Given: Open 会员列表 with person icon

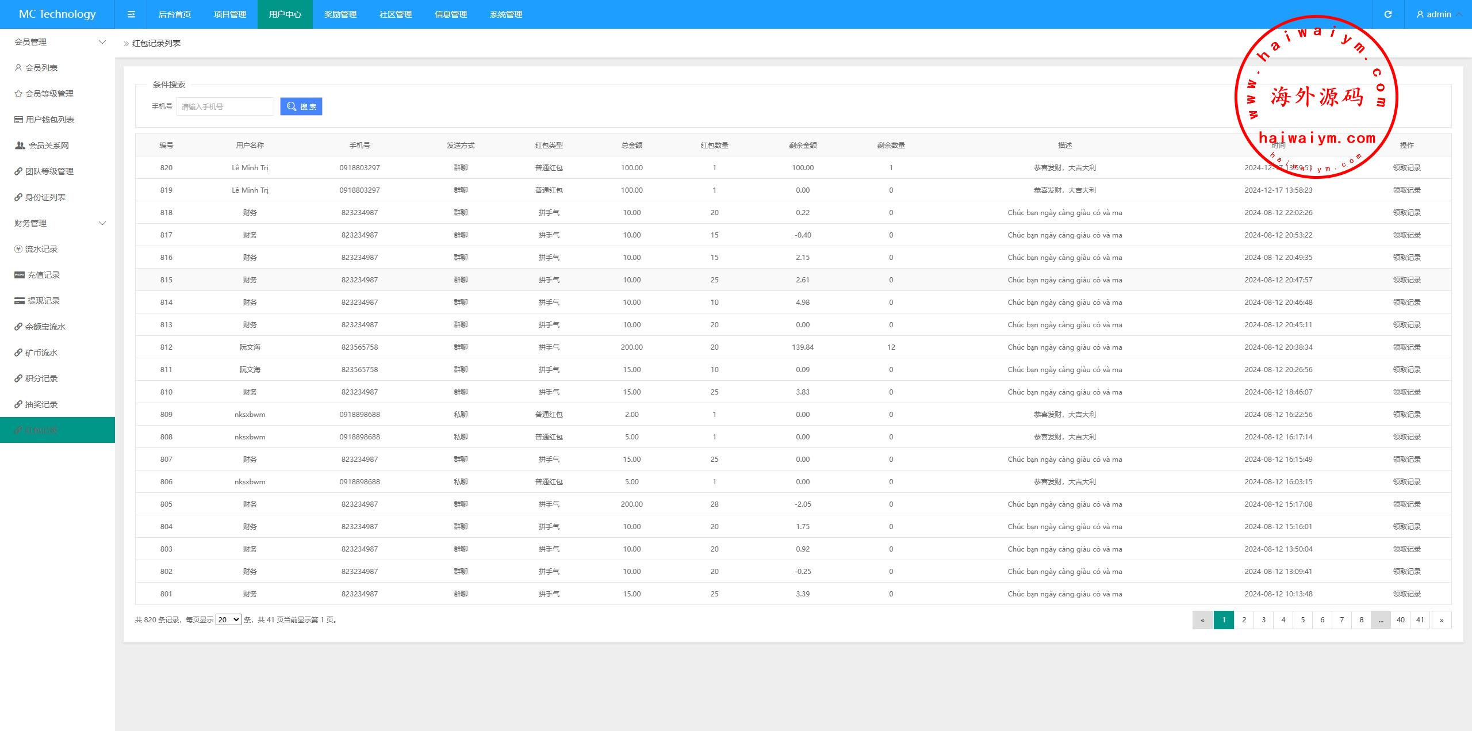Looking at the screenshot, I should pyautogui.click(x=41, y=68).
